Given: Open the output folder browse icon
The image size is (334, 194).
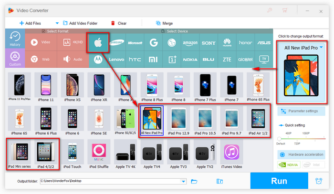Looking at the screenshot, I should click(194, 181).
